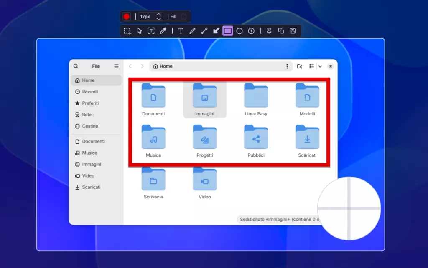Open Scaricati bookmark in the sidebar
This screenshot has width=428, height=268.
pos(96,187)
